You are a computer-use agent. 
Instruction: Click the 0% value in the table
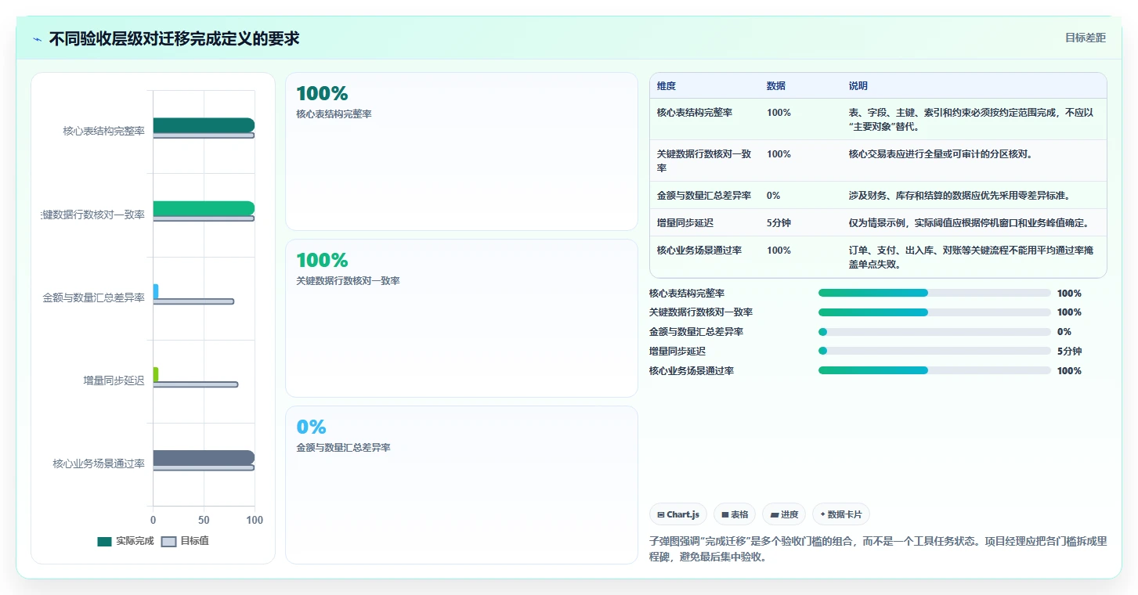773,196
